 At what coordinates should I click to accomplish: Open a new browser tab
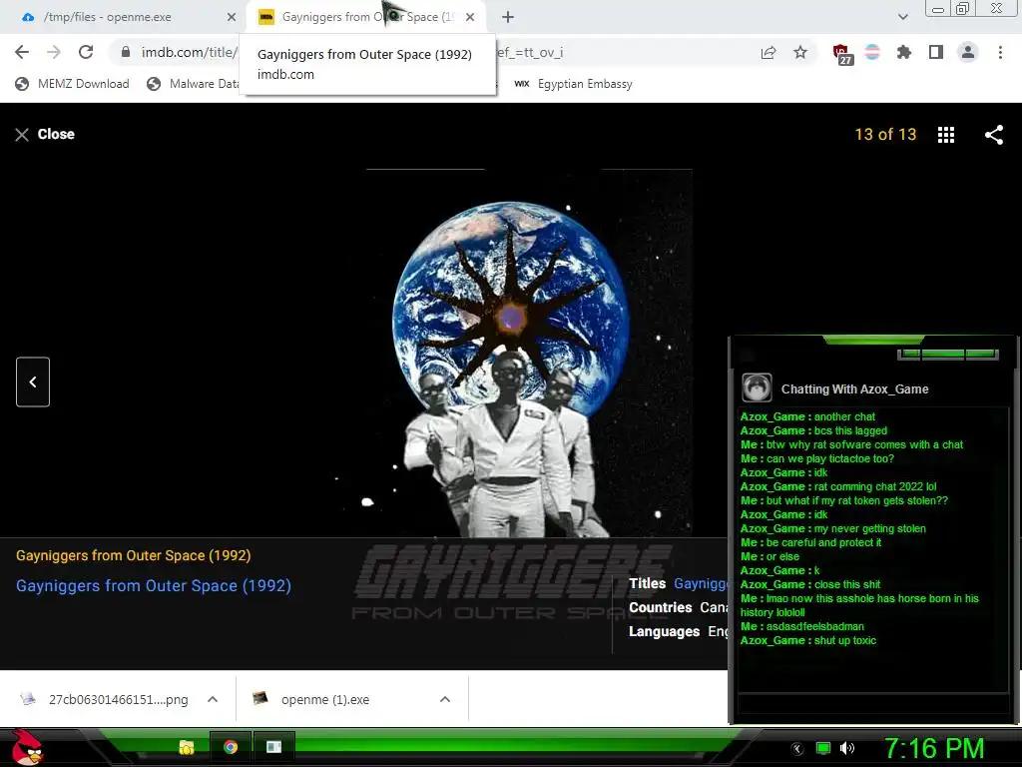[508, 18]
